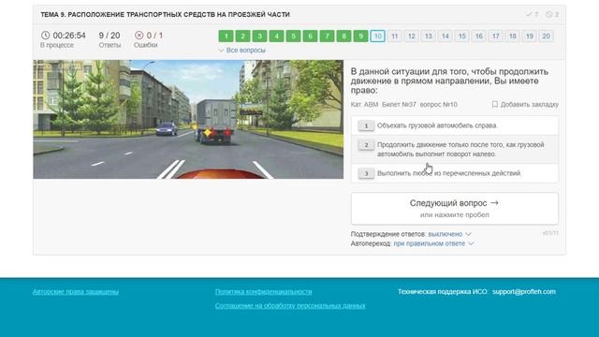Open 'Автопереход: при правильном ответе' dropdown
The height and width of the screenshot is (337, 599).
433,243
